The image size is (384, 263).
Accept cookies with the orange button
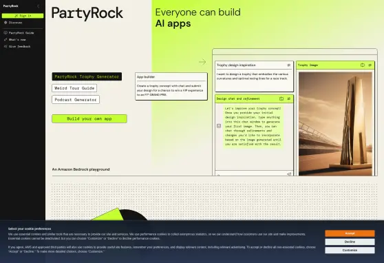click(x=350, y=233)
